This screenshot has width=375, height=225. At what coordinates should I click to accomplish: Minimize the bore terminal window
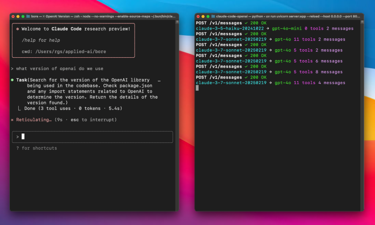click(18, 16)
